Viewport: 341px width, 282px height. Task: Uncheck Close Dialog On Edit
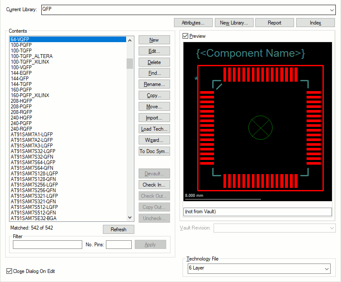point(9,271)
